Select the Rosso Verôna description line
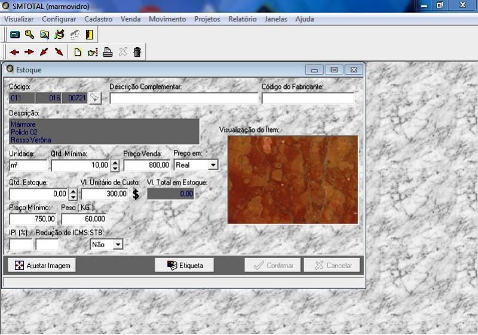The image size is (478, 335). point(31,140)
